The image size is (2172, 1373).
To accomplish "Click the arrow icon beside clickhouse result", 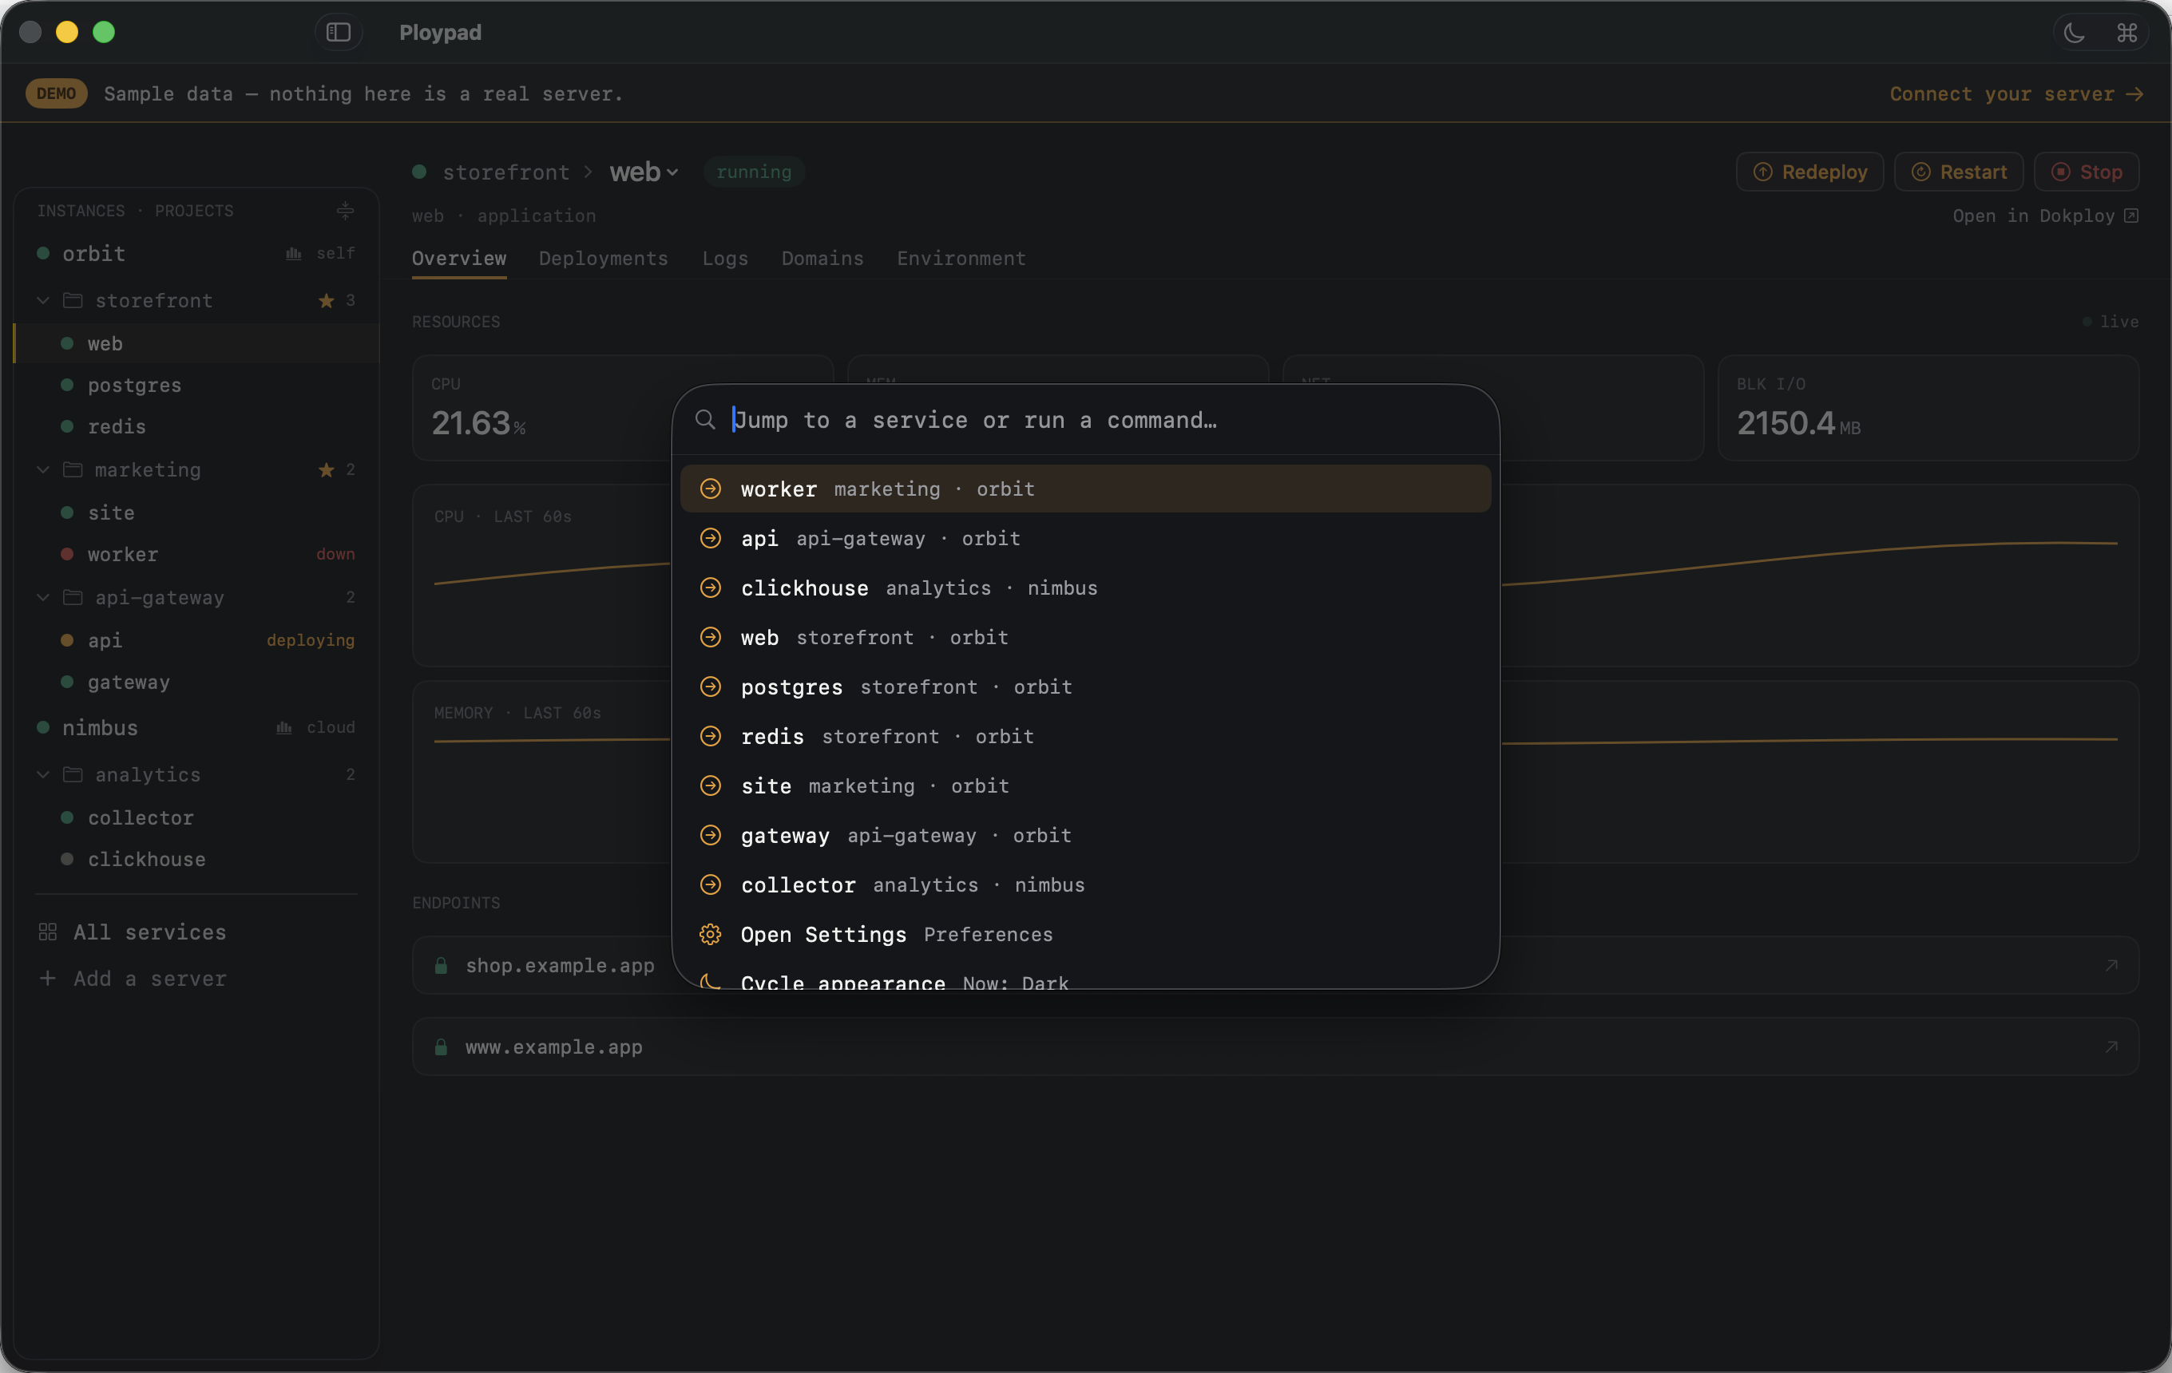I will (711, 588).
